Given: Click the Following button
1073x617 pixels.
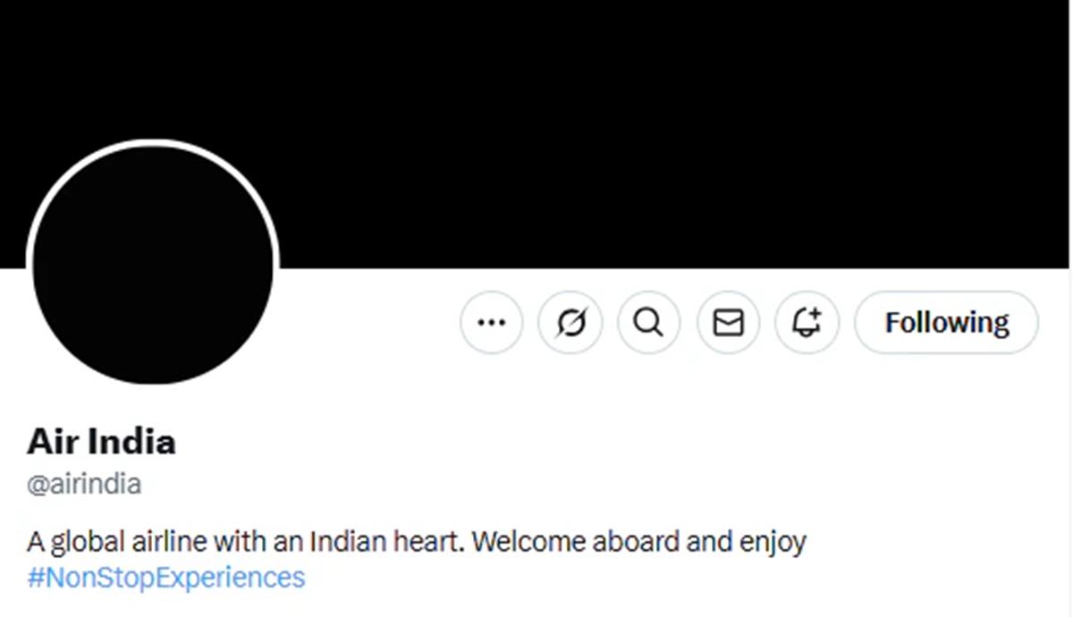Looking at the screenshot, I should [947, 322].
